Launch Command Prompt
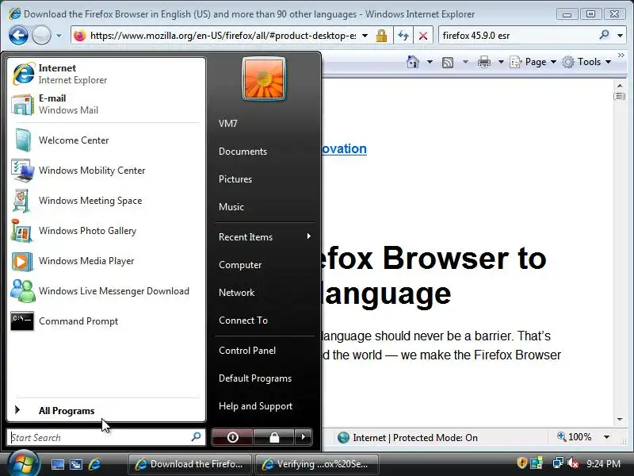Image resolution: width=634 pixels, height=476 pixels. point(106,321)
